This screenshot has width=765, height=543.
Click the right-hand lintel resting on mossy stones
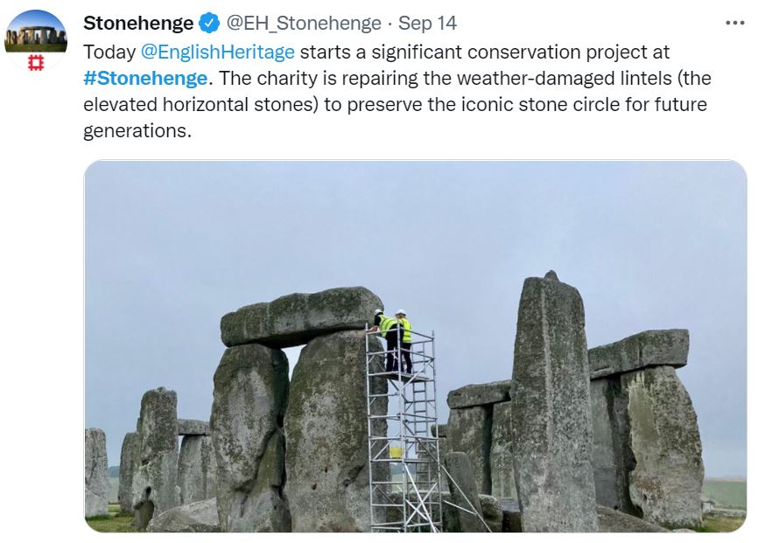point(638,350)
